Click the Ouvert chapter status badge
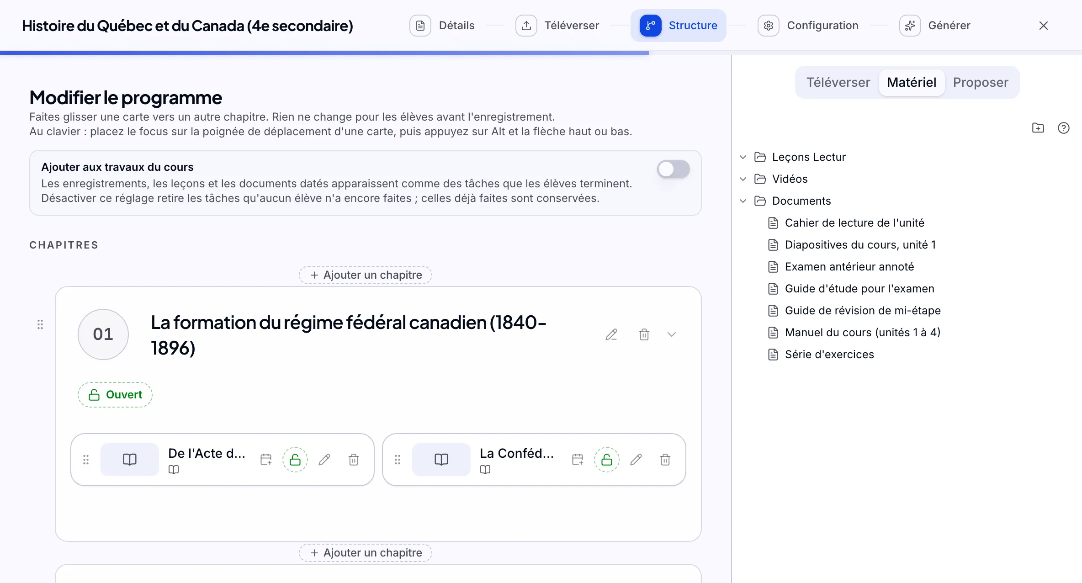 pos(115,395)
